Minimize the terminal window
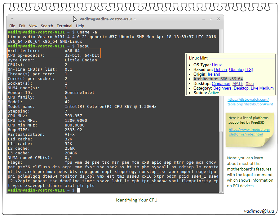The image size is (279, 217). tap(204, 19)
